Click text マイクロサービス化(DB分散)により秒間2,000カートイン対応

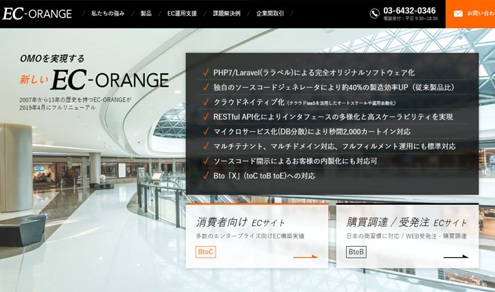point(312,132)
